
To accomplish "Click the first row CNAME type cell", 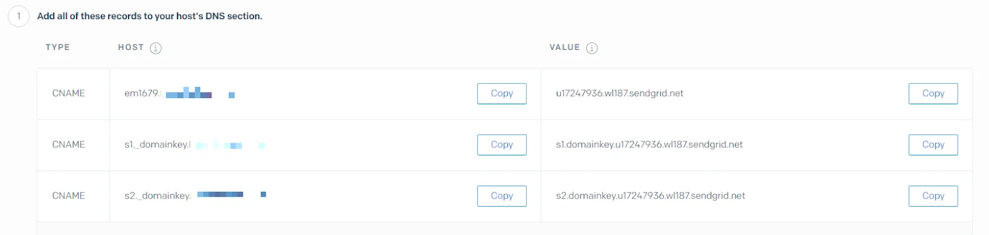I will click(x=69, y=94).
